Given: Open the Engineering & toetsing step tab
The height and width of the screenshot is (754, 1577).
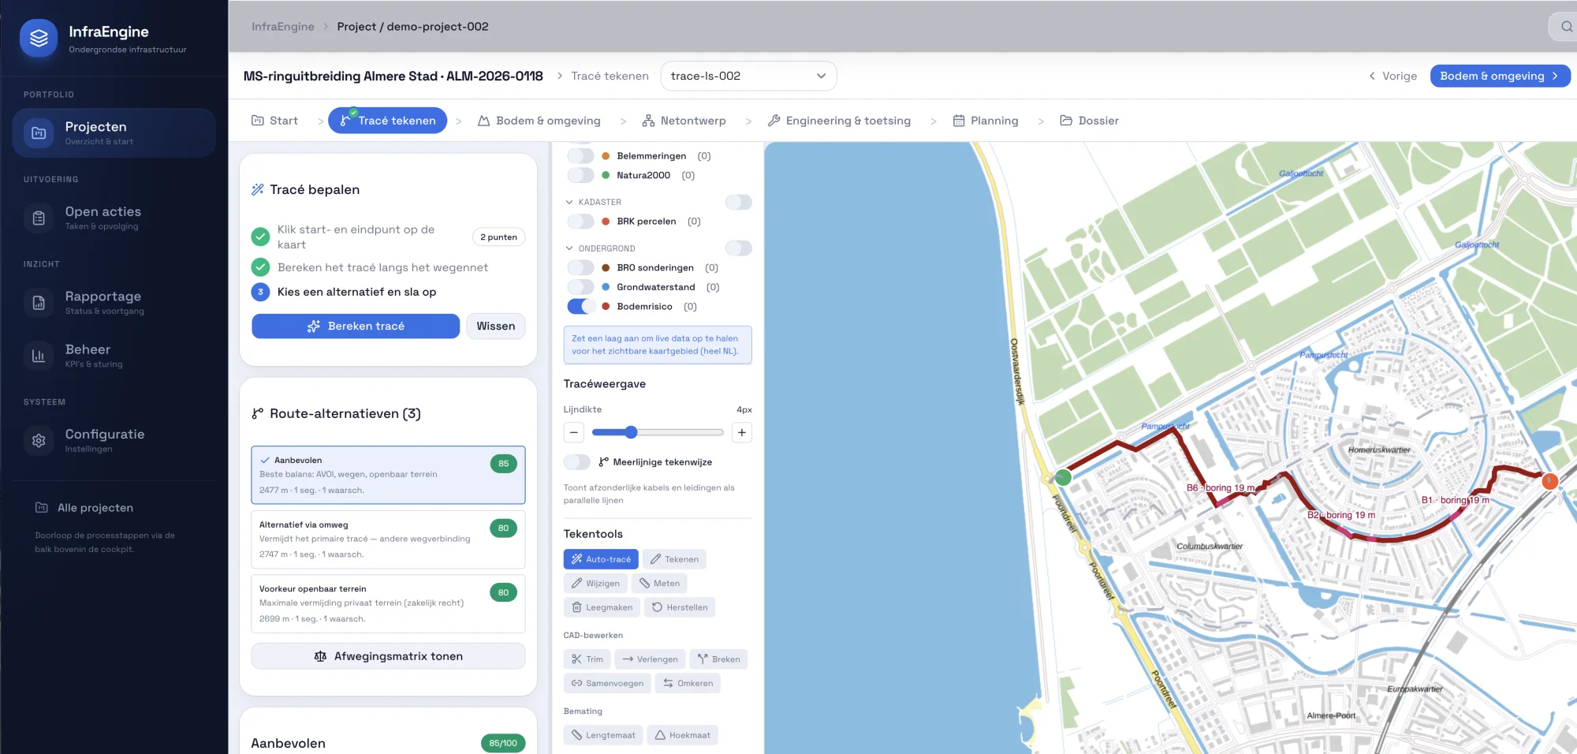Looking at the screenshot, I should tap(839, 121).
